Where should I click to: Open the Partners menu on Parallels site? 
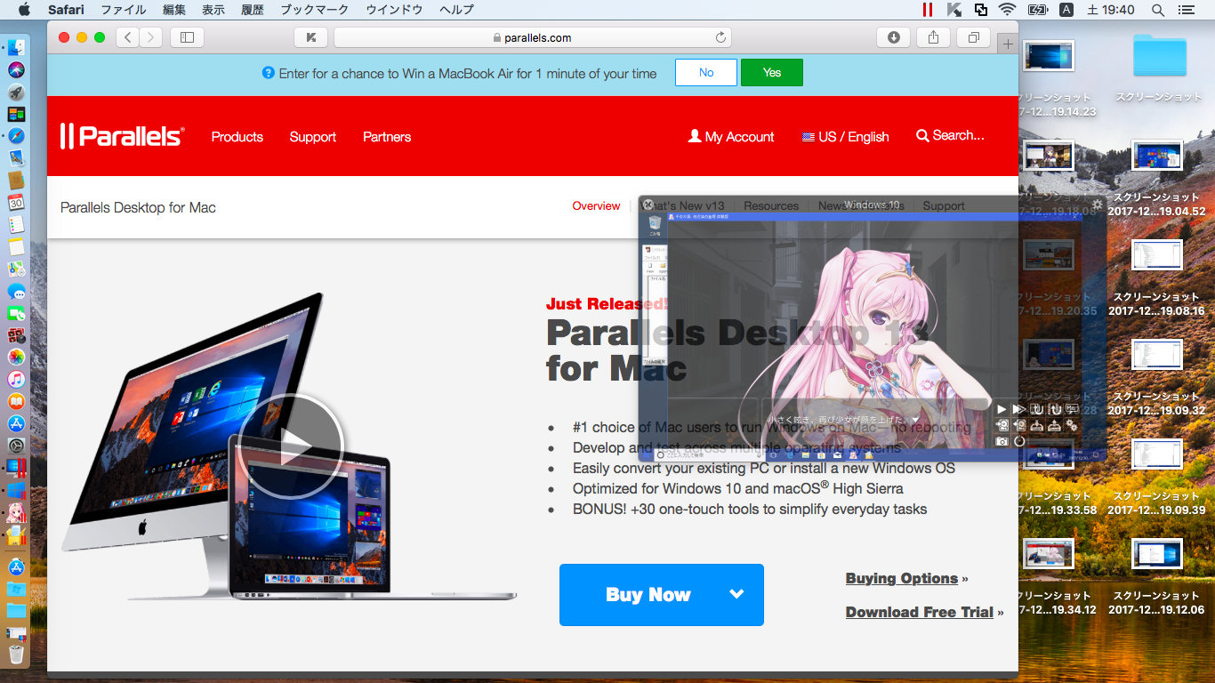pos(387,137)
